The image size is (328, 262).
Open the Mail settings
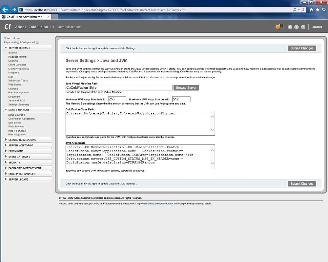[11, 77]
